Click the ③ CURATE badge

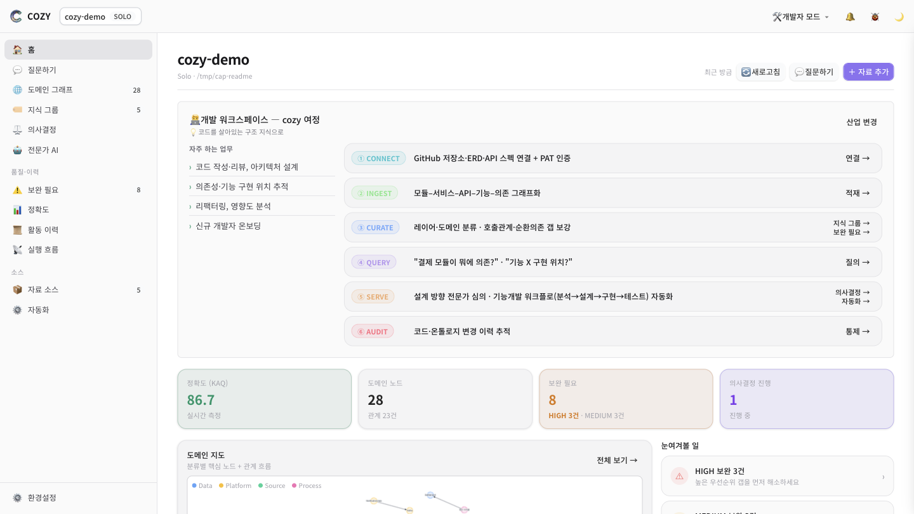pos(375,227)
